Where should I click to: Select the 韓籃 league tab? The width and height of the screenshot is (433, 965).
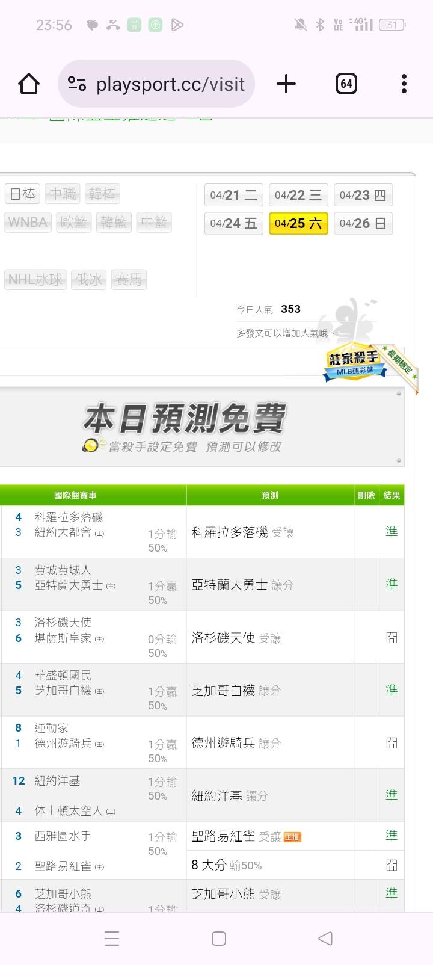[x=114, y=222]
